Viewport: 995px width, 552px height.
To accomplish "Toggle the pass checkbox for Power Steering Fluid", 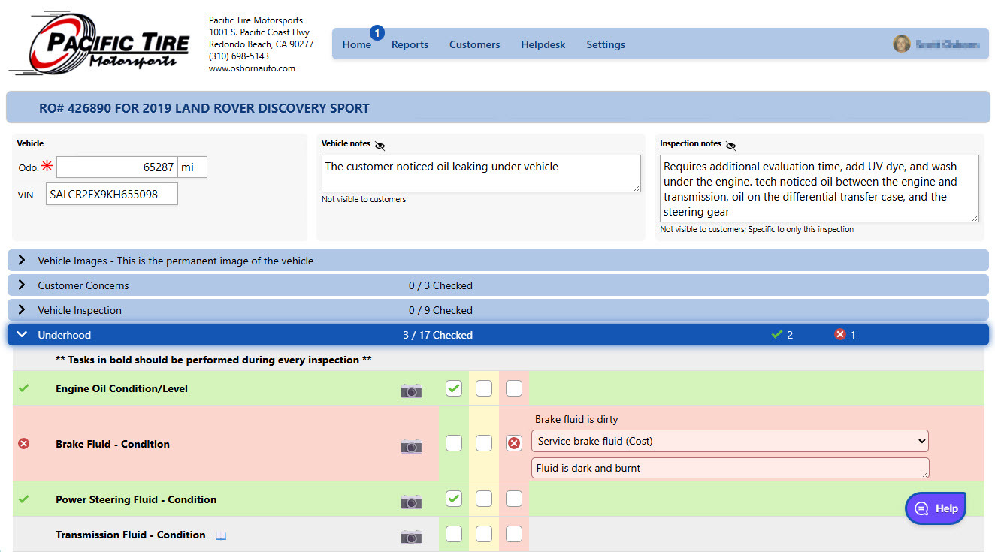I will pos(453,498).
